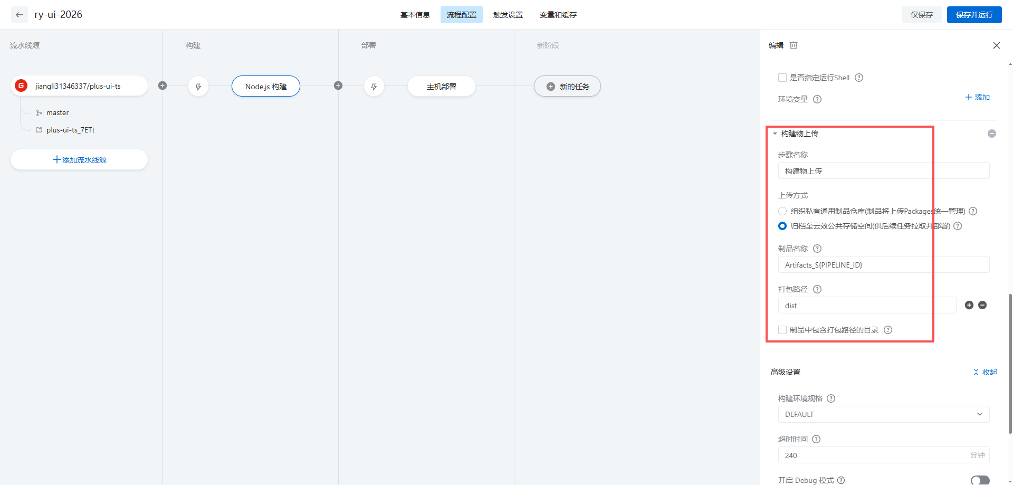Viewport: 1013px width, 485px height.
Task: Click the 部署 stage title
Action: [x=369, y=45]
